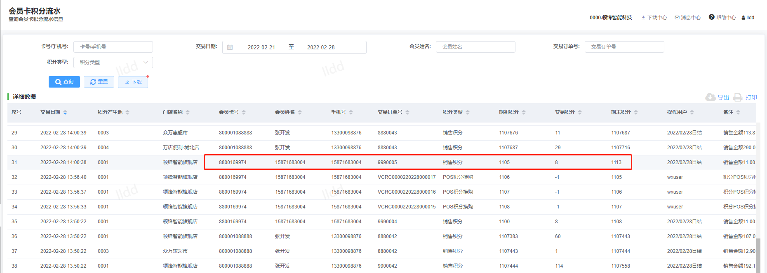This screenshot has width=767, height=273.
Task: Click the download button below filters
Action: click(x=133, y=82)
